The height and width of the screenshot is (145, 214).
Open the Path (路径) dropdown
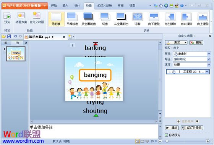[209, 59]
